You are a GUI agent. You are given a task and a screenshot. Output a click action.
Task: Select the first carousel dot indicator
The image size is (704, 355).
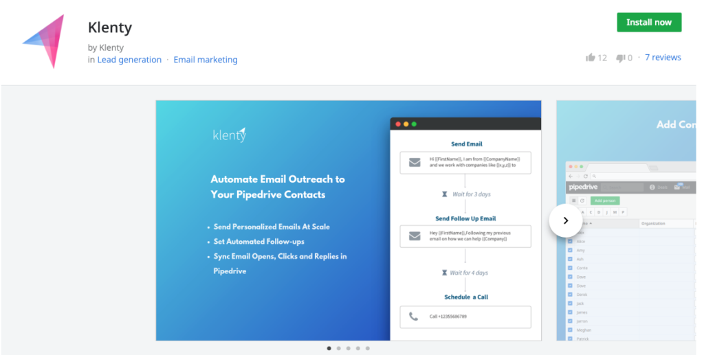(x=329, y=348)
